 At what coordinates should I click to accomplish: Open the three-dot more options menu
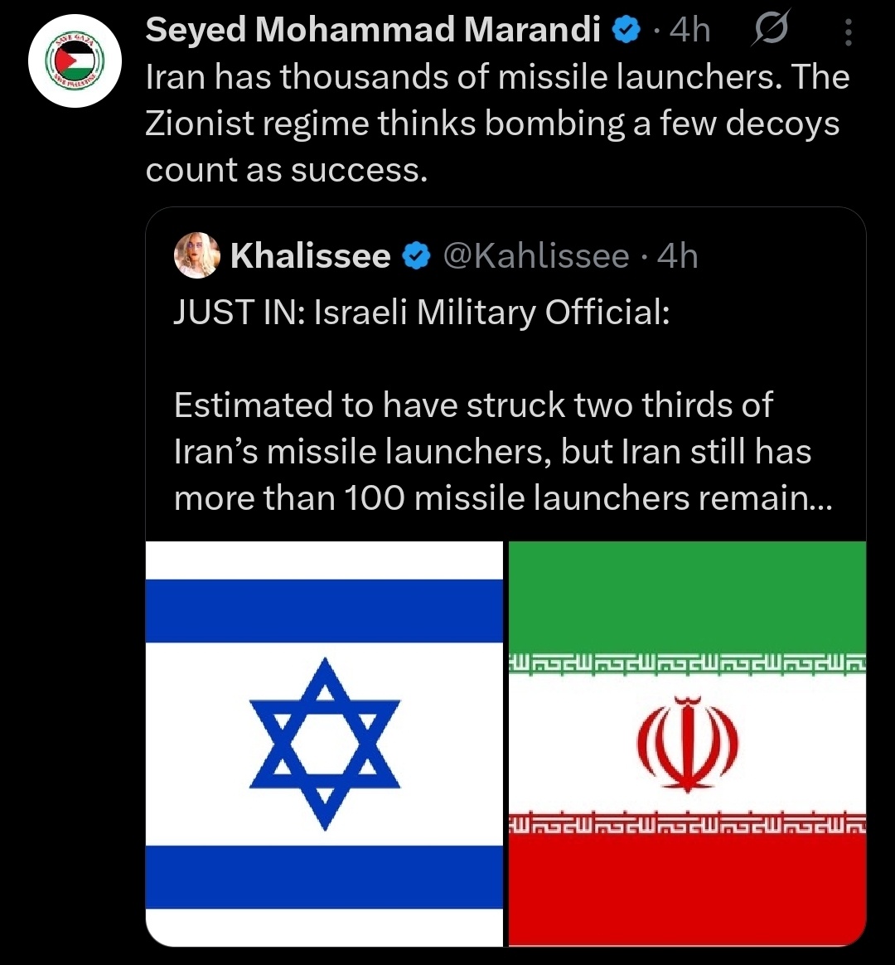point(849,32)
